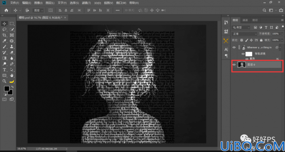Toggle the layer filter on/off switch
Screen dimensions: 285x152
[x=283, y=27]
